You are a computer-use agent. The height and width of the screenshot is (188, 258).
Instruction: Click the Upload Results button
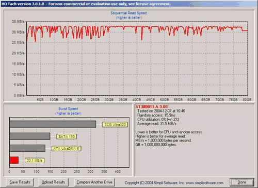[x=53, y=182]
